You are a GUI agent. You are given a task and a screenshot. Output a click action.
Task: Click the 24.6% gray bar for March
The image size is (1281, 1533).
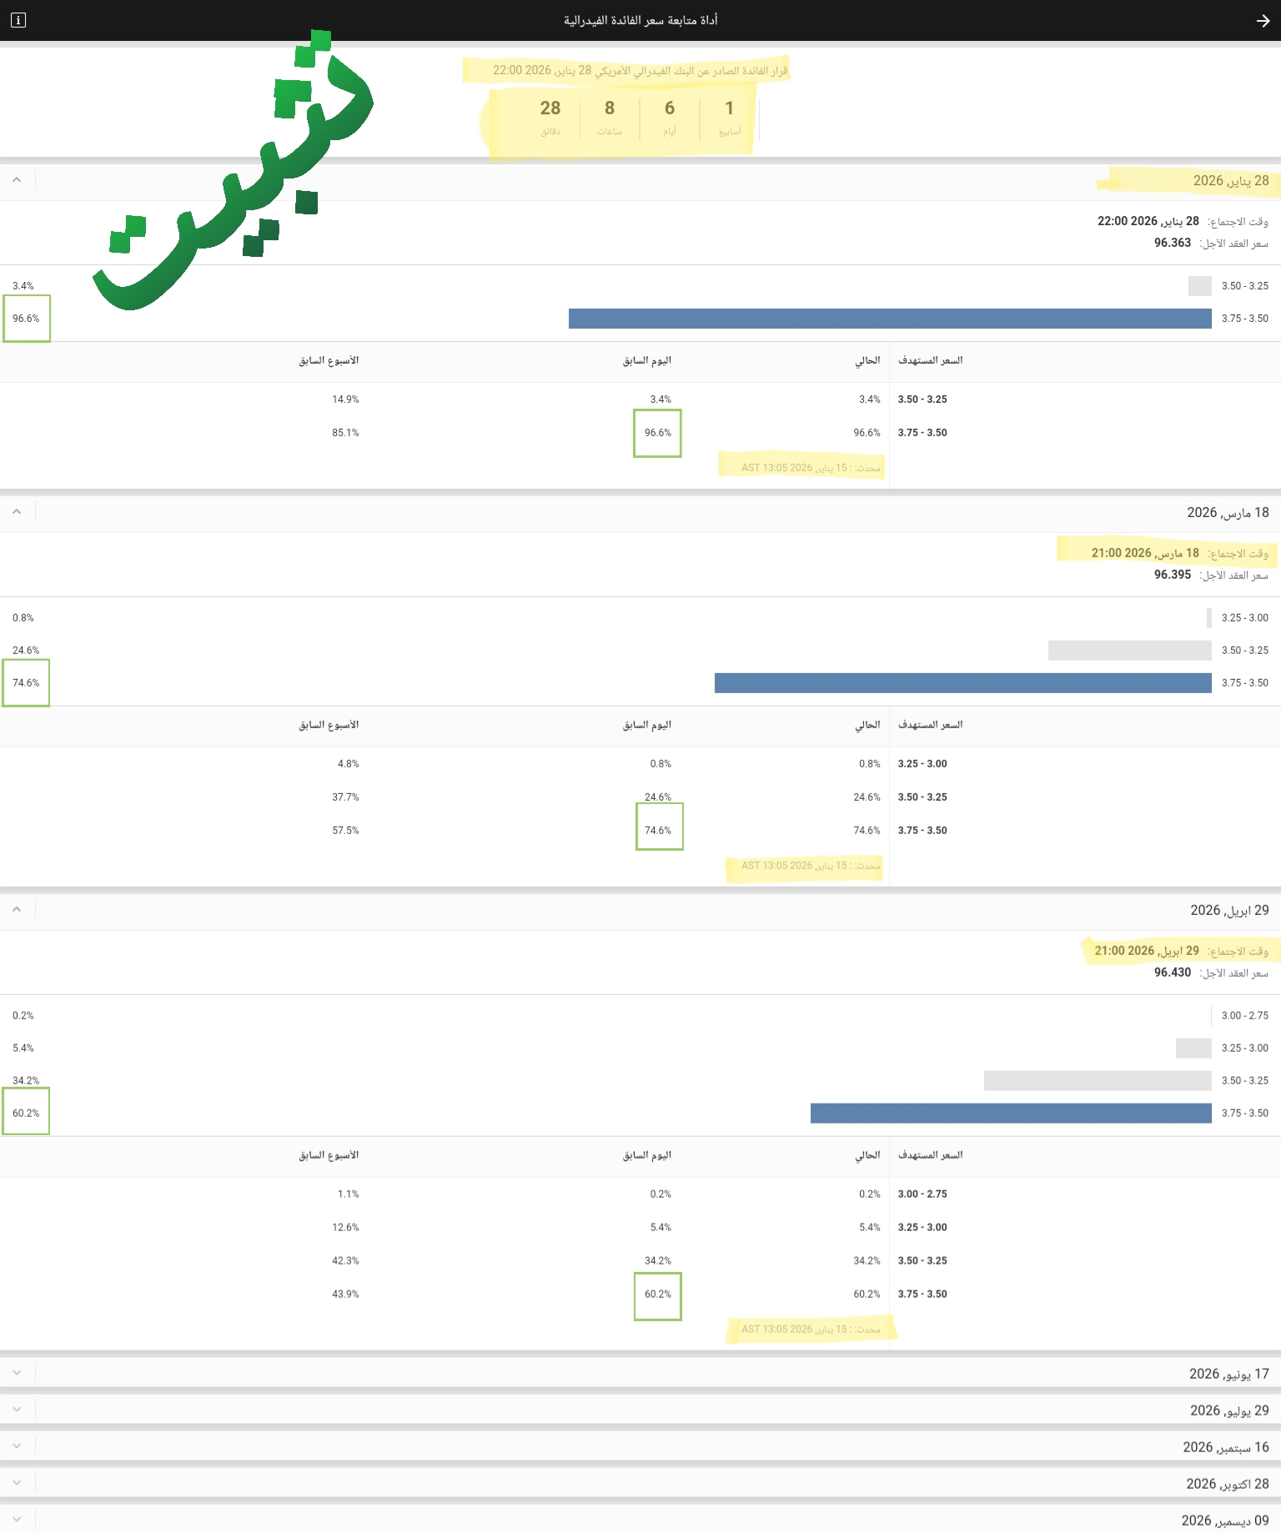(1129, 651)
